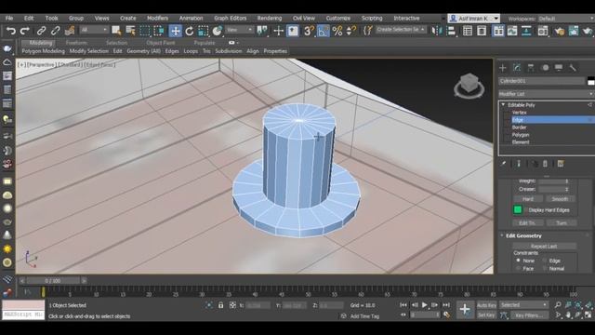Toggle the Selection Lock padlock icon
Screen dimensions: 595x335
pos(221,305)
